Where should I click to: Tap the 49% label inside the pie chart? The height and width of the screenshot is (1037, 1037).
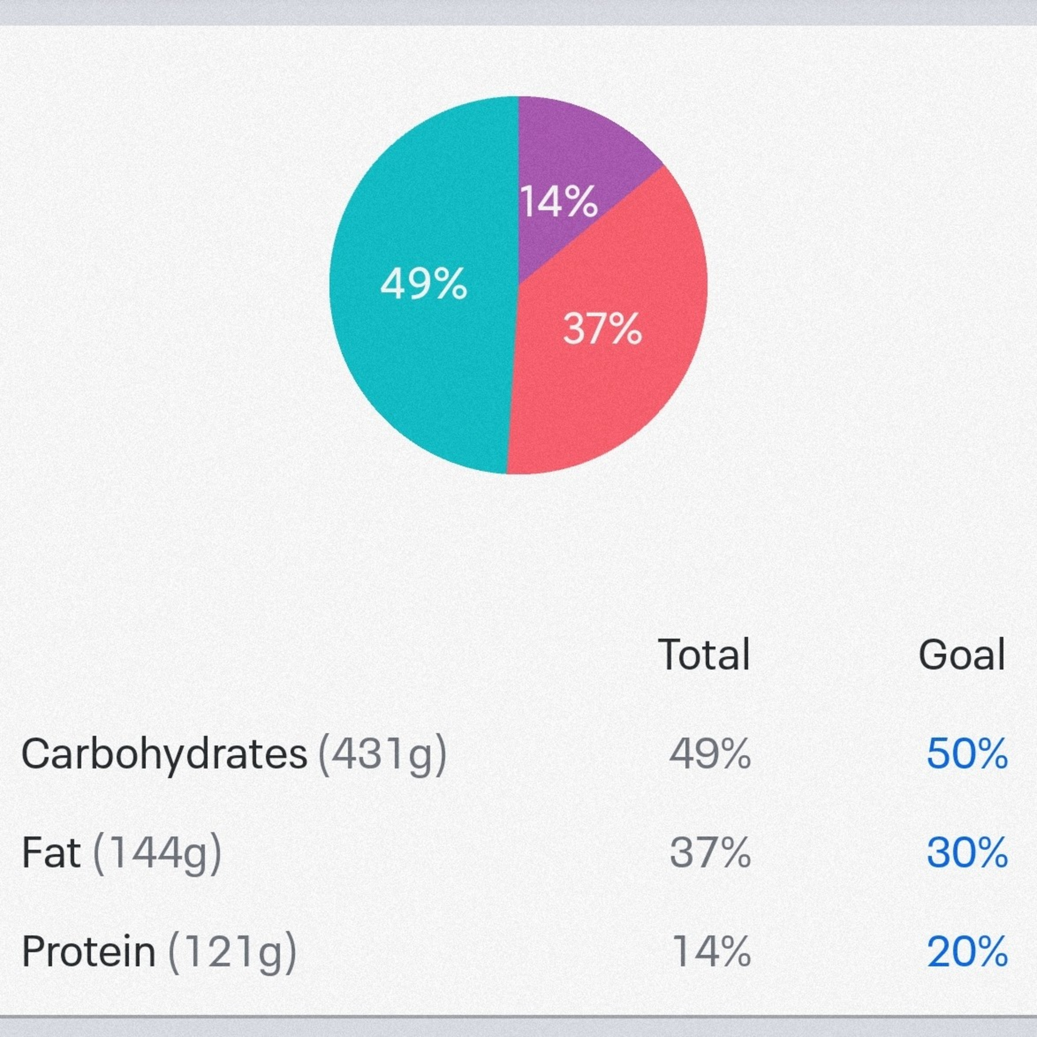tap(423, 284)
